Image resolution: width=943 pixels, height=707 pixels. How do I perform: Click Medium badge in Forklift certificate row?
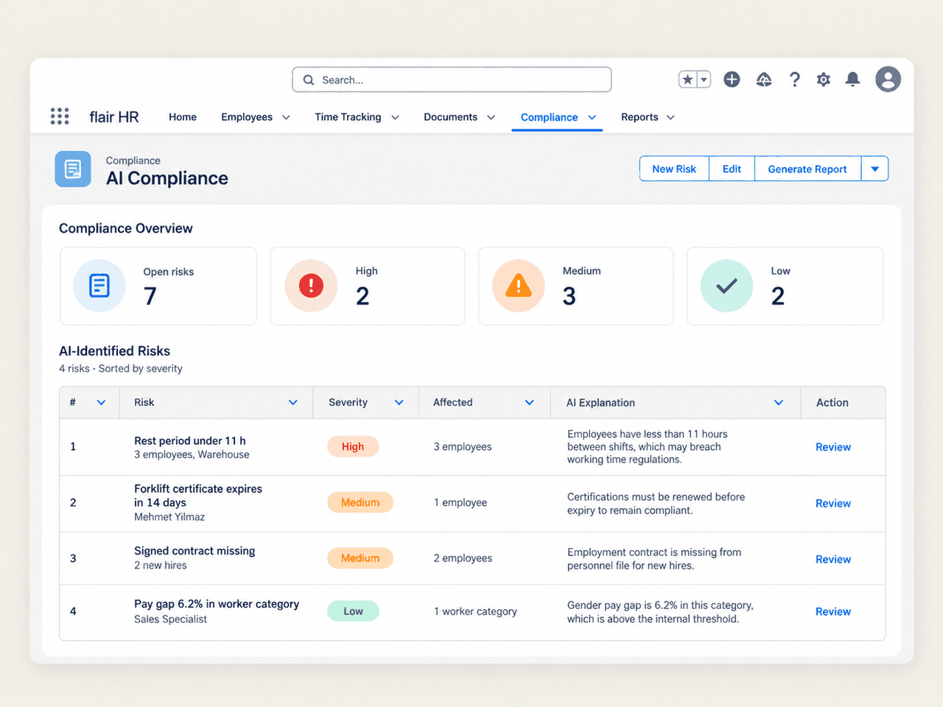point(360,502)
